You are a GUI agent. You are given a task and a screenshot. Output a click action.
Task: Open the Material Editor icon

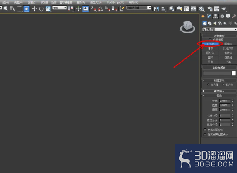point(201,9)
